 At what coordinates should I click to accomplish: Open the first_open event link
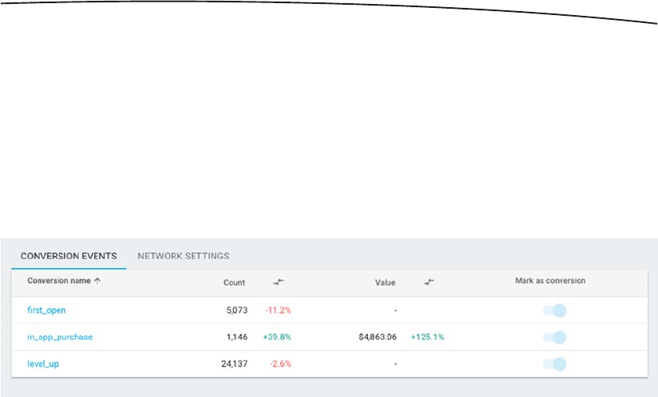[46, 311]
